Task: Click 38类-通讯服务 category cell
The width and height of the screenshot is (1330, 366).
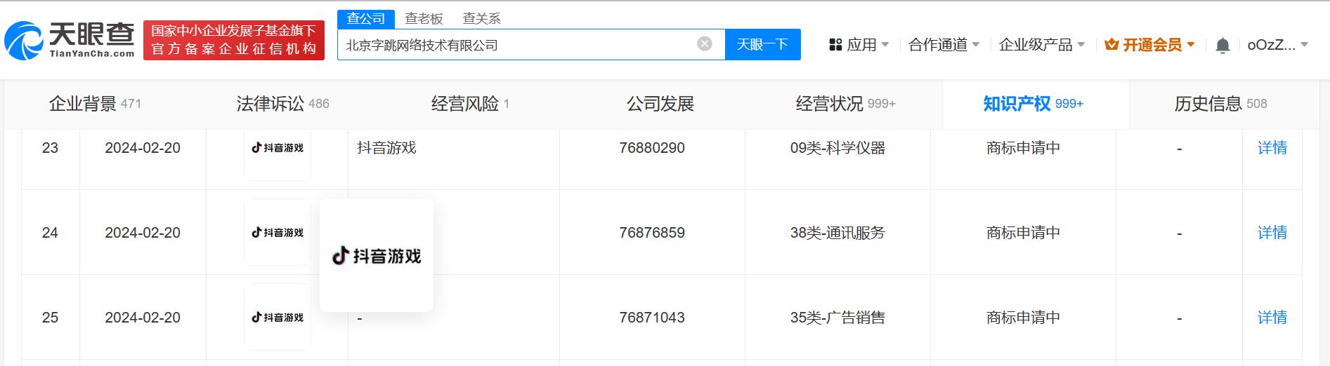Action: [837, 233]
